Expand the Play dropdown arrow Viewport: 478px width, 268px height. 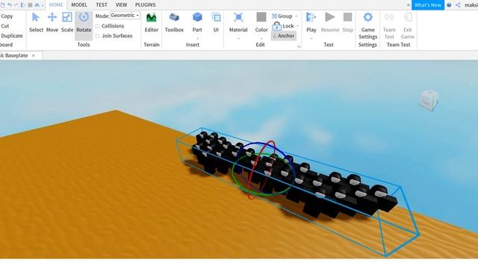click(x=311, y=38)
